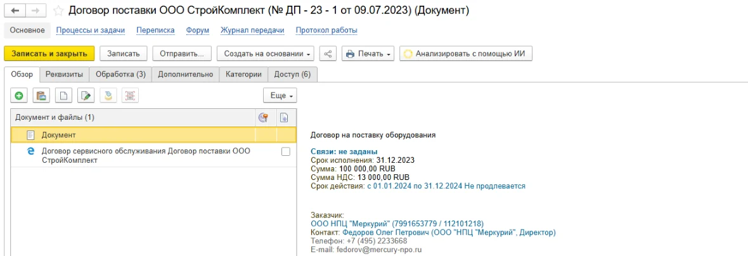Open the Форум section

[x=198, y=30]
